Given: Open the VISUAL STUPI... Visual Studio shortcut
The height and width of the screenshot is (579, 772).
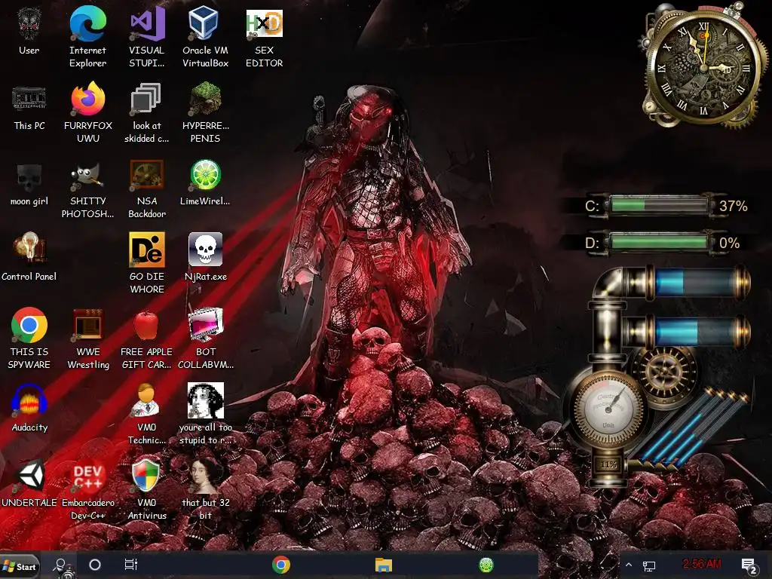Looking at the screenshot, I should point(147,25).
